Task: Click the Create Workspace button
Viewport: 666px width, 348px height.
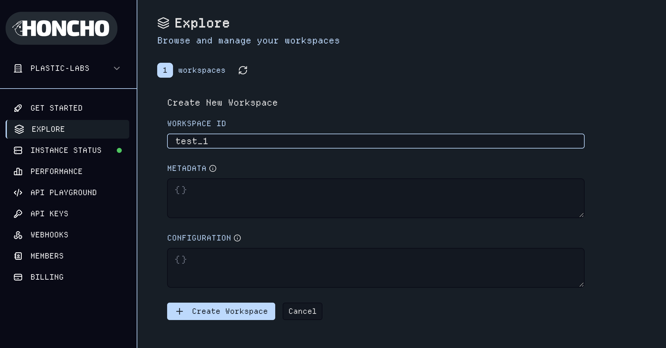Action: [x=221, y=311]
